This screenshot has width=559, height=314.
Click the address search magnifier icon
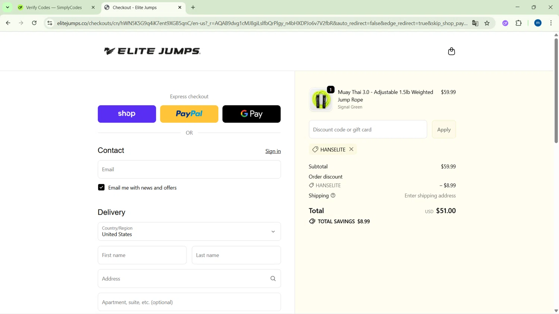pyautogui.click(x=273, y=279)
